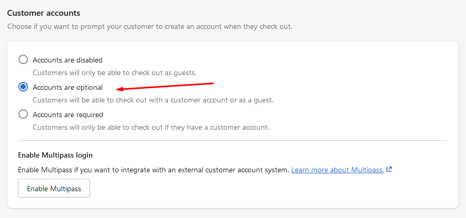The image size is (466, 218).
Task: Click the "external customer account system" sentence
Action: (x=153, y=170)
